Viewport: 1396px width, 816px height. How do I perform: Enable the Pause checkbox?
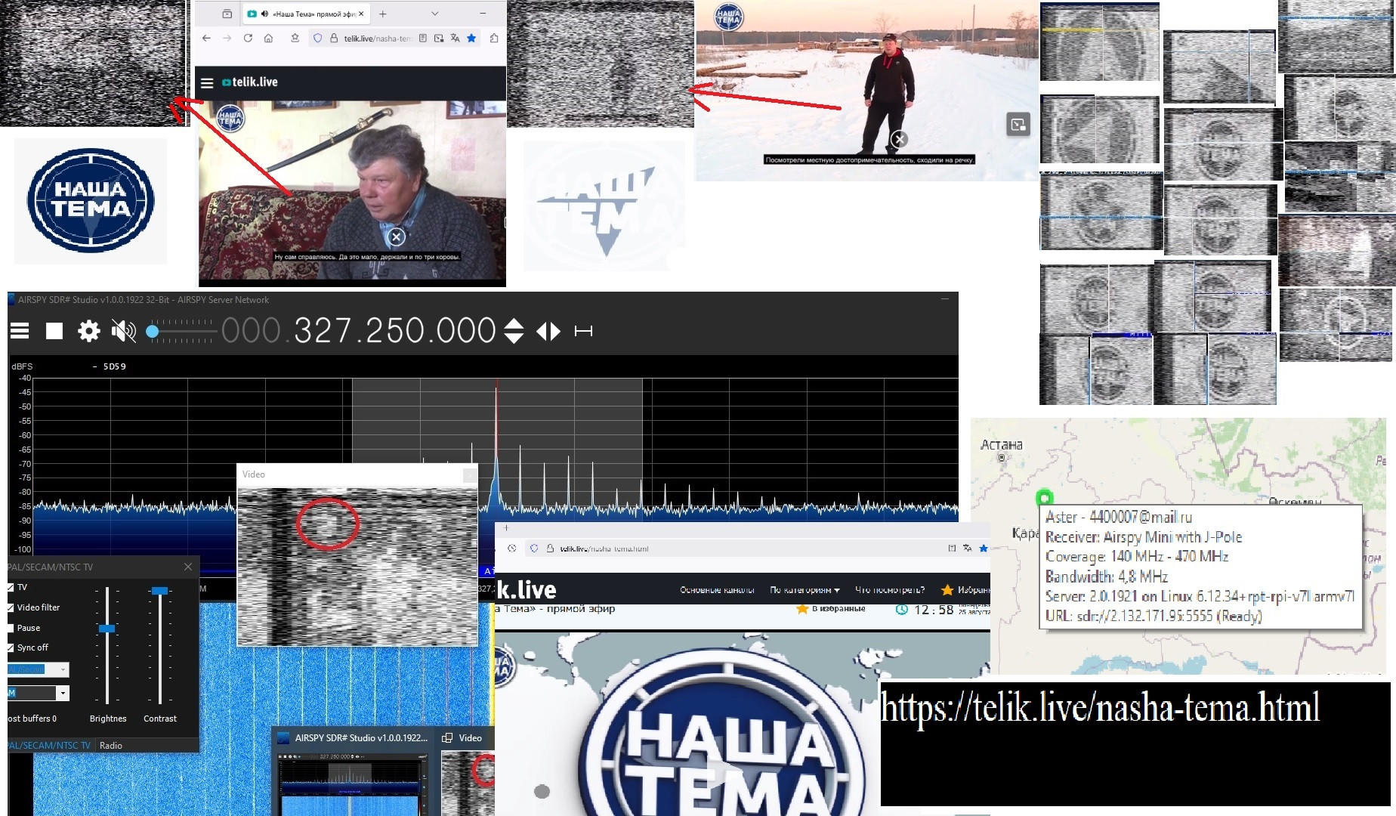pyautogui.click(x=11, y=628)
